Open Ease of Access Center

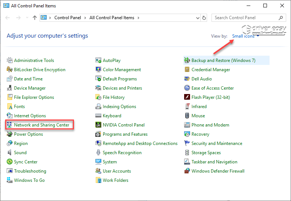coord(213,88)
